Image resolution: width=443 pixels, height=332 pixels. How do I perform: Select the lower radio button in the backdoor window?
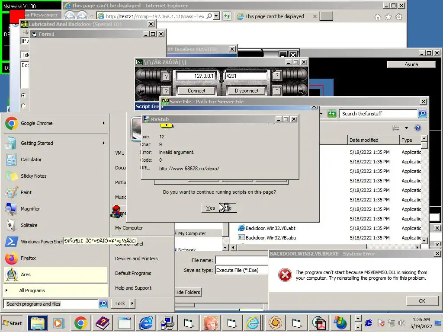23,106
